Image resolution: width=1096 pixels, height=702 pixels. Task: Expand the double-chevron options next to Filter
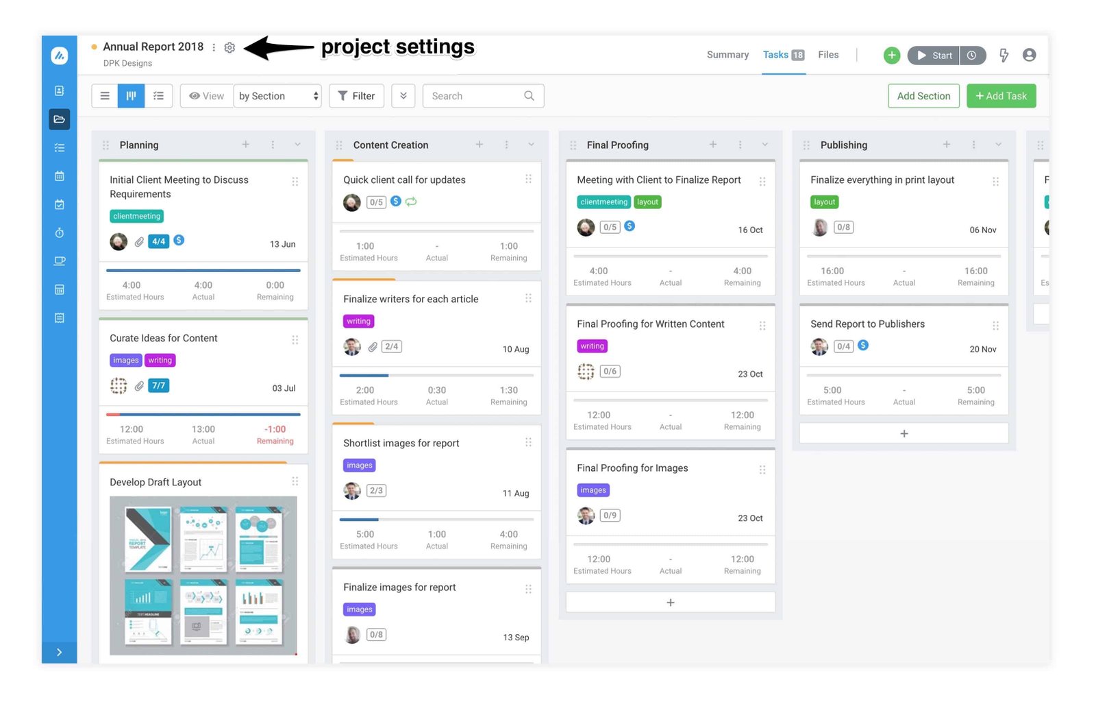[403, 96]
